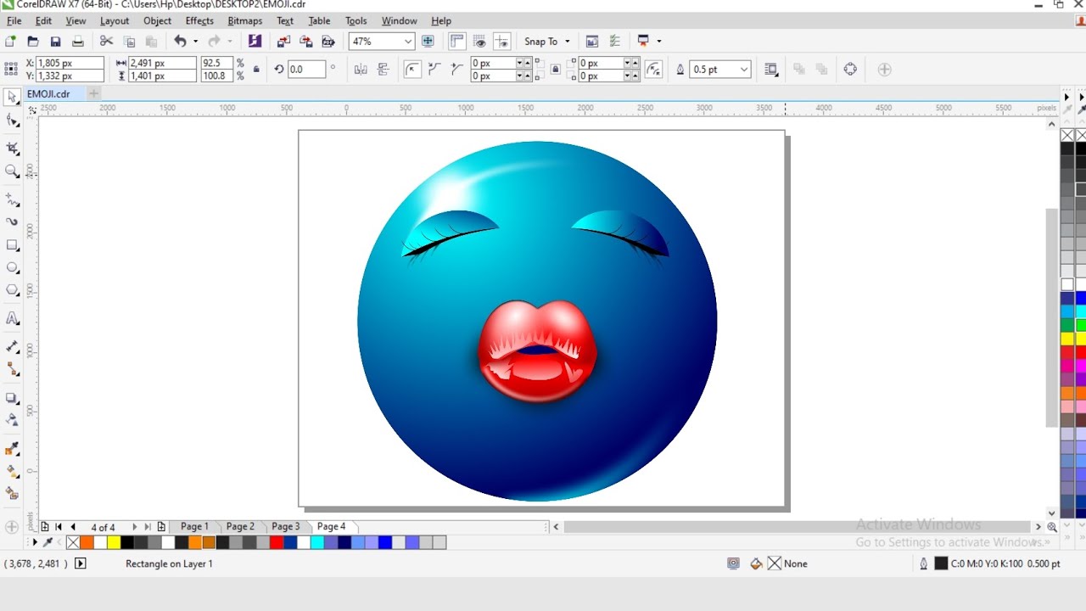The width and height of the screenshot is (1086, 611).
Task: Expand the Application Launcher dropdown arrow
Action: click(658, 41)
